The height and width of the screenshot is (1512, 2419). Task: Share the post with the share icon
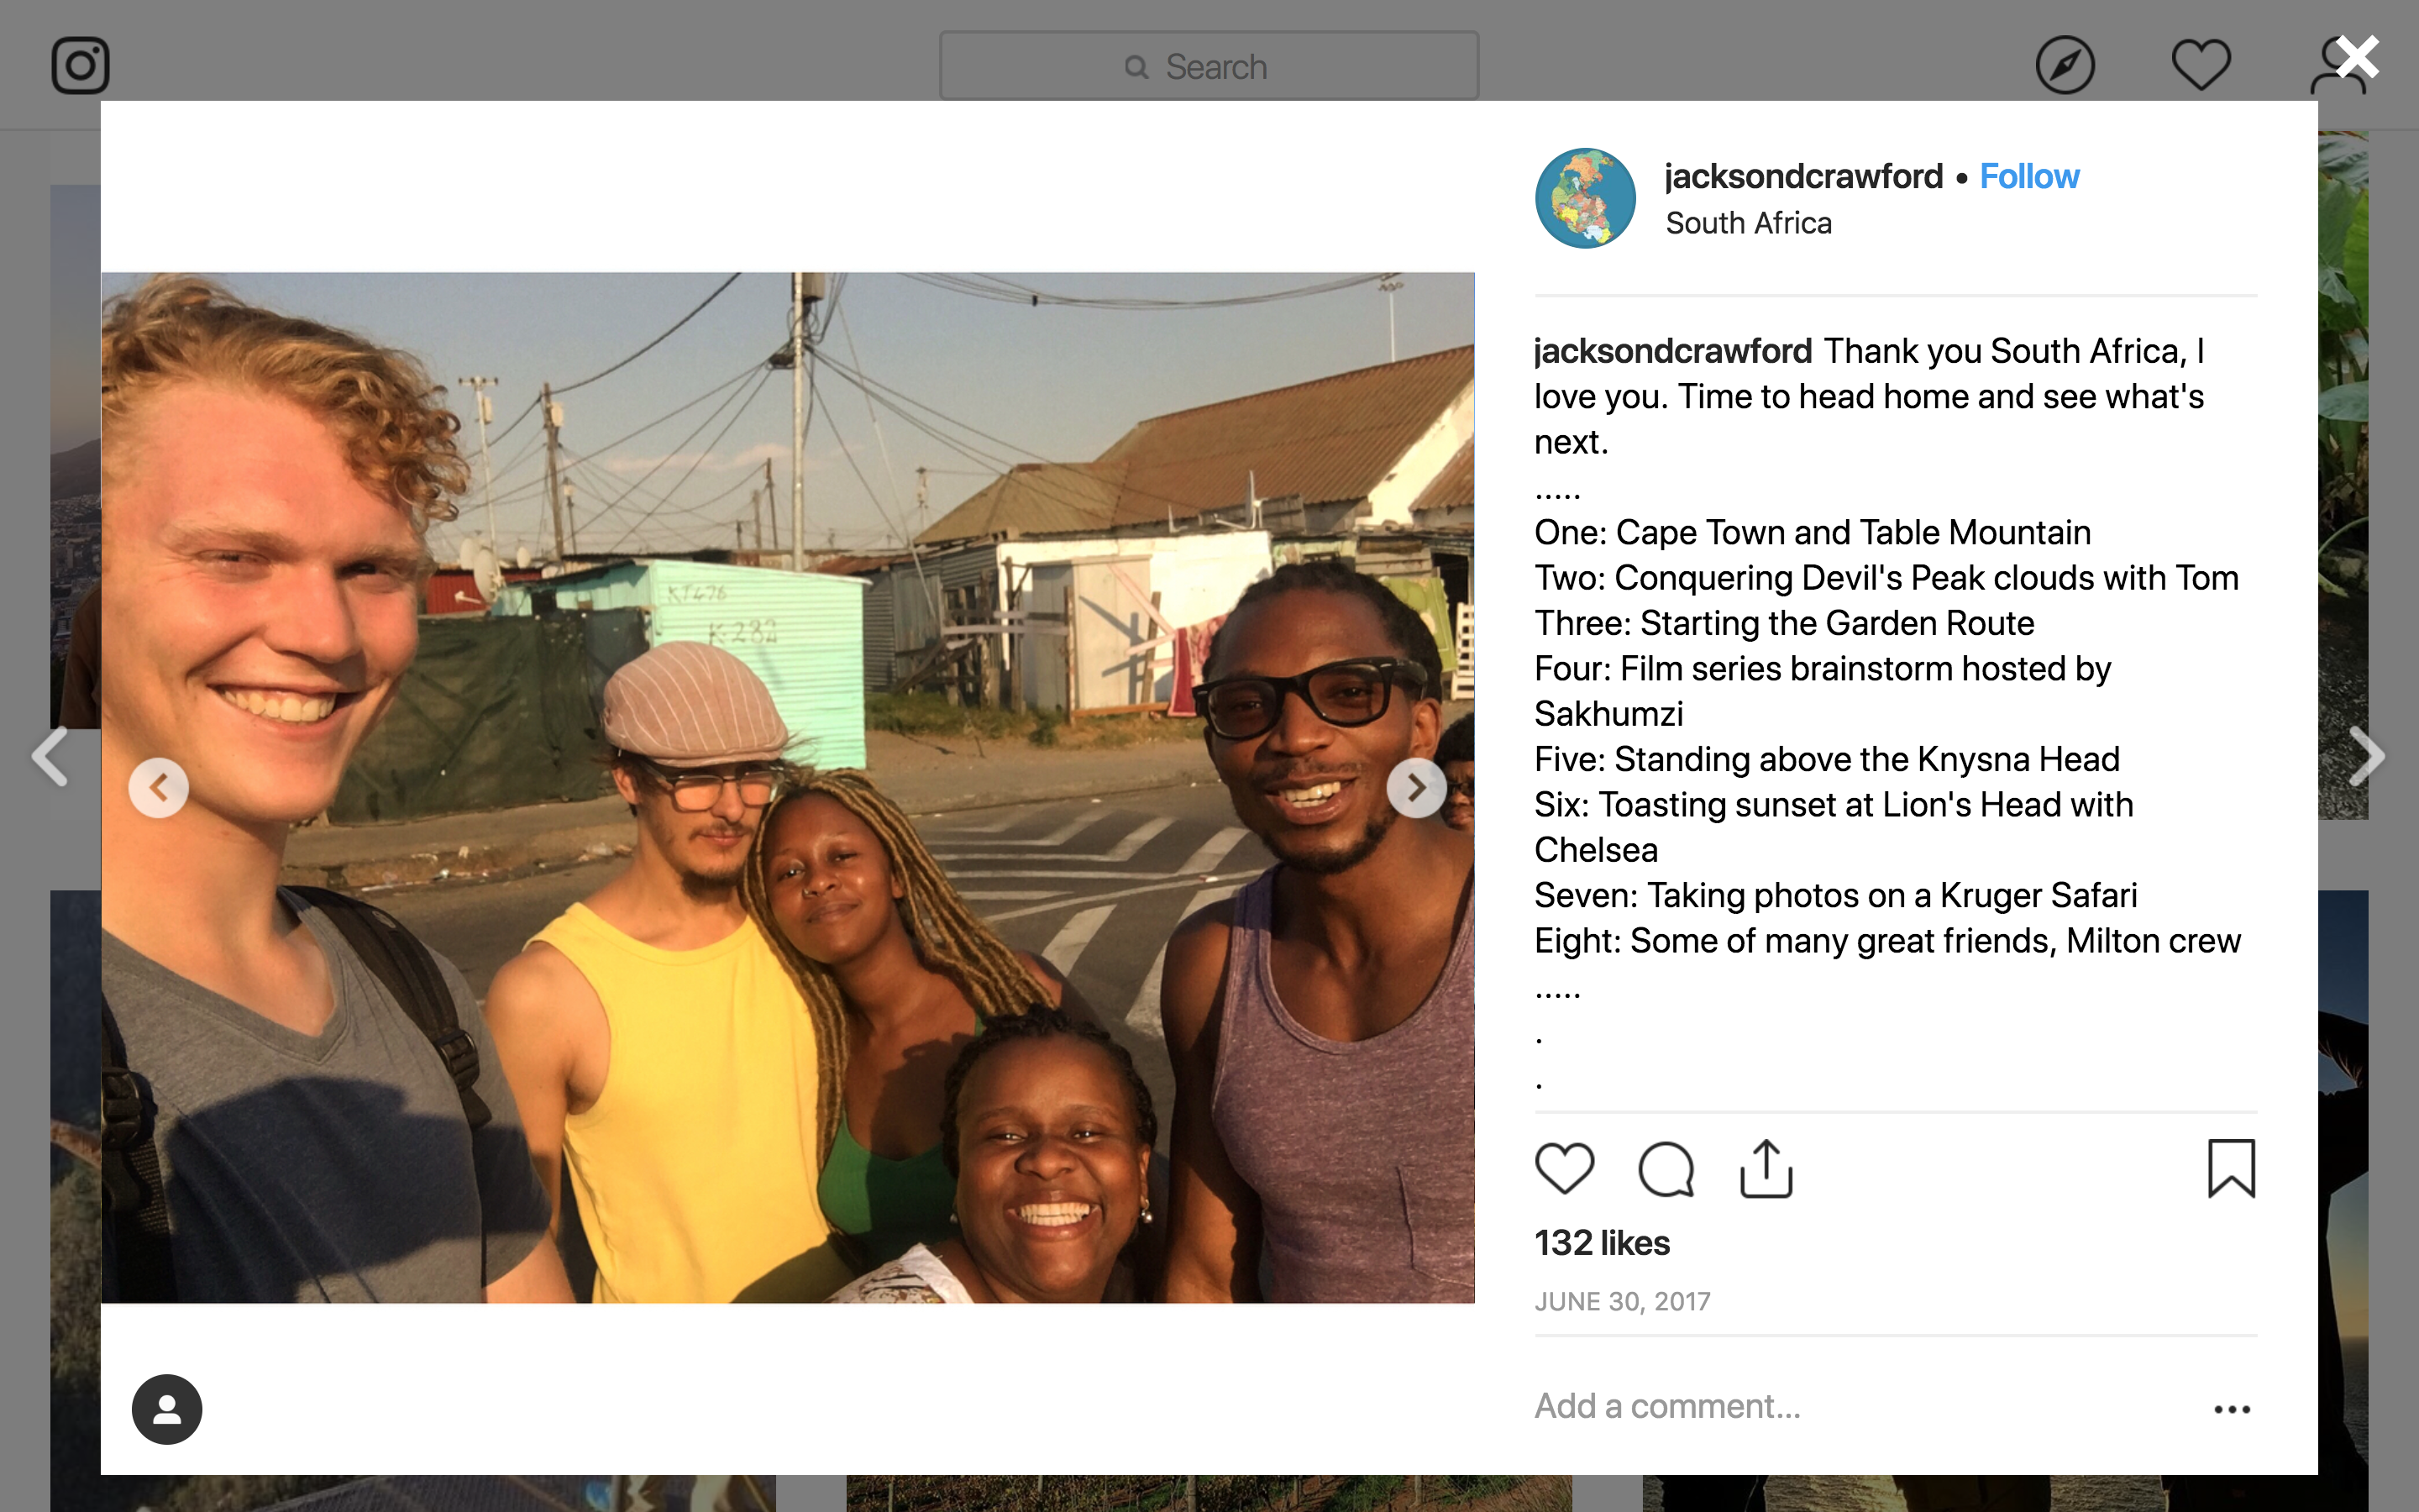point(1766,1168)
